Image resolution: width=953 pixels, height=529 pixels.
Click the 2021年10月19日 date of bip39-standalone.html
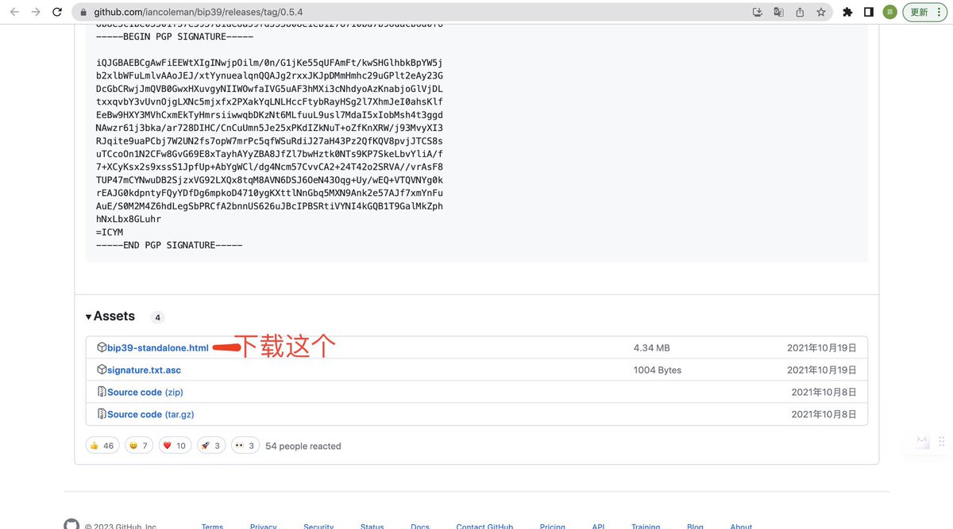coord(822,347)
